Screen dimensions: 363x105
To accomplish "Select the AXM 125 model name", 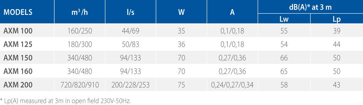I will [18, 44].
